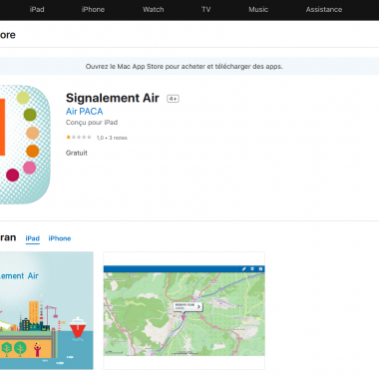Click the "Gratuit" price label
Viewport: 379px width, 379px height.
[x=77, y=153]
